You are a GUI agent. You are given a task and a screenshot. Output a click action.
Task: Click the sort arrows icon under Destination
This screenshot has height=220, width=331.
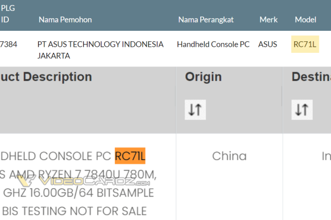click(x=302, y=109)
